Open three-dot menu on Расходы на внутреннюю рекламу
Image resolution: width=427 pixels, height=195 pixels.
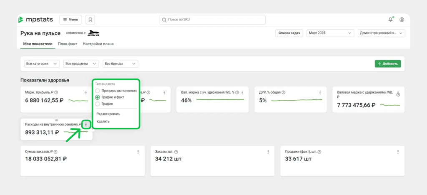click(86, 124)
